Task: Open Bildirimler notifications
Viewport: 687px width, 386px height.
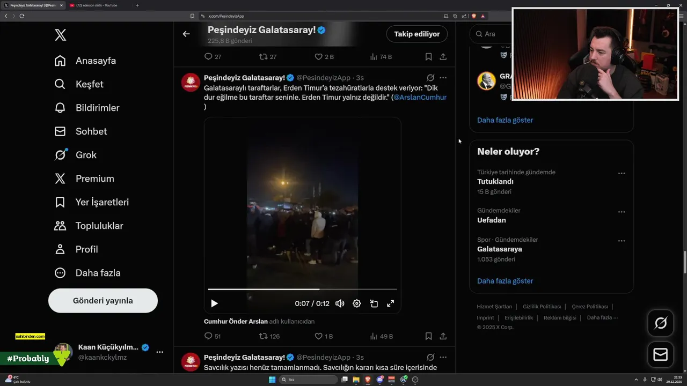Action: 87,108
